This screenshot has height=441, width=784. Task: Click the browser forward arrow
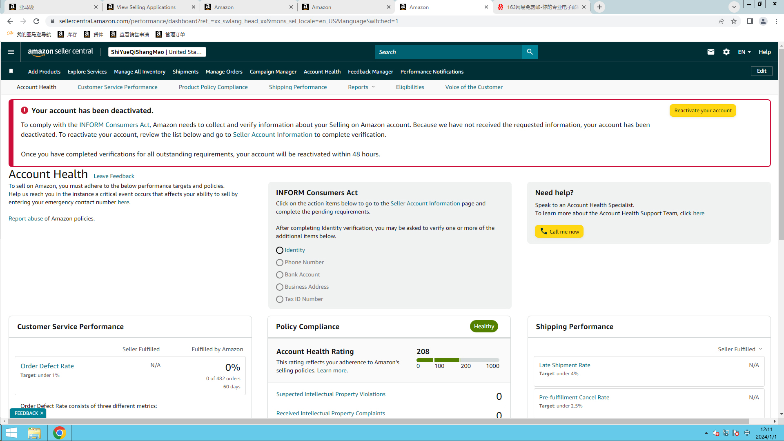coord(23,21)
